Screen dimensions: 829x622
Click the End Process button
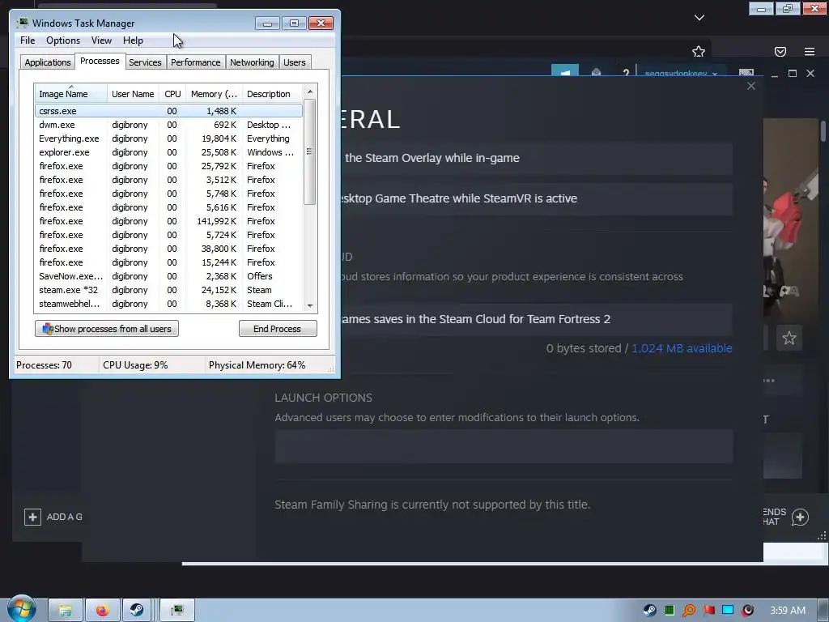pyautogui.click(x=278, y=329)
